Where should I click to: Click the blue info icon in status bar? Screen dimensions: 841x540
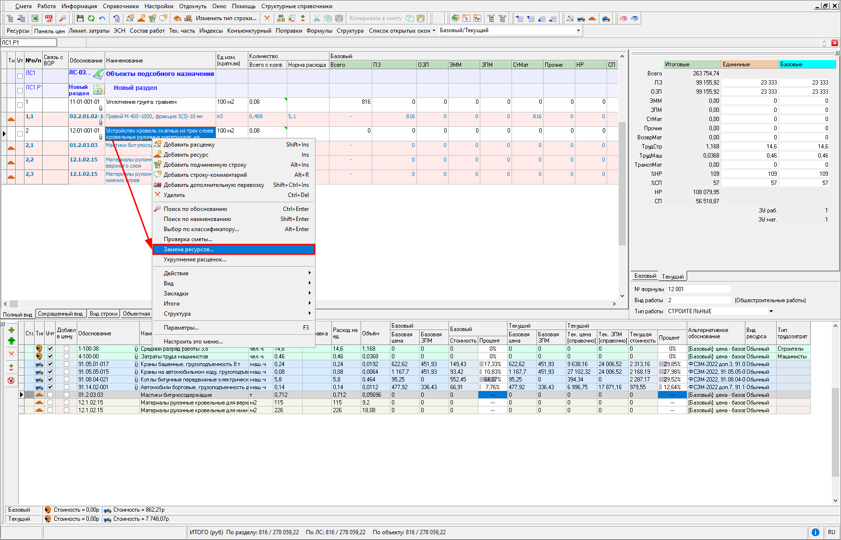click(x=815, y=532)
